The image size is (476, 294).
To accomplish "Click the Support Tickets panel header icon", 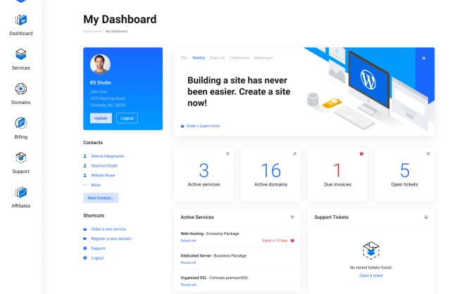I will click(x=426, y=217).
